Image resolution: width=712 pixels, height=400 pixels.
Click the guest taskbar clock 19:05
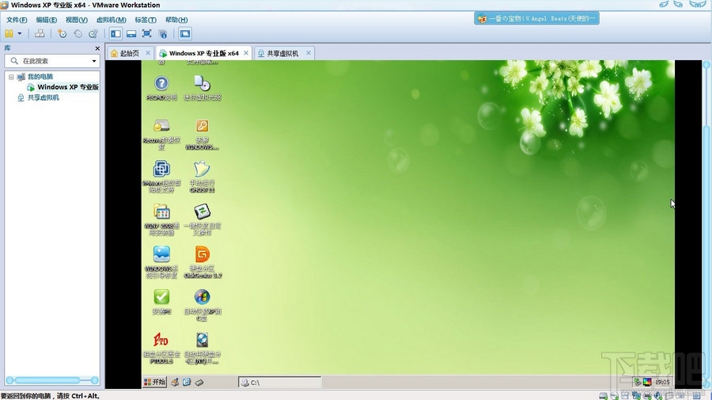[662, 383]
